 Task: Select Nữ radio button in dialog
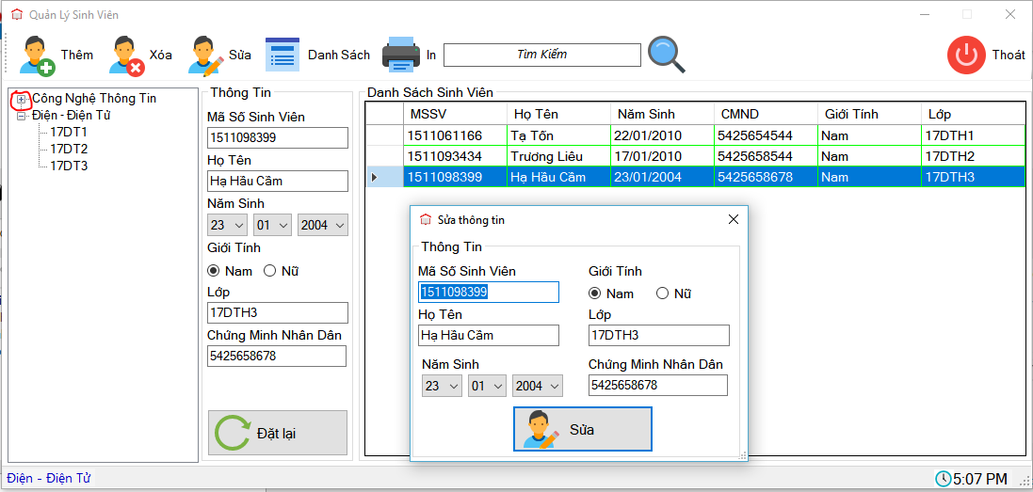point(662,294)
